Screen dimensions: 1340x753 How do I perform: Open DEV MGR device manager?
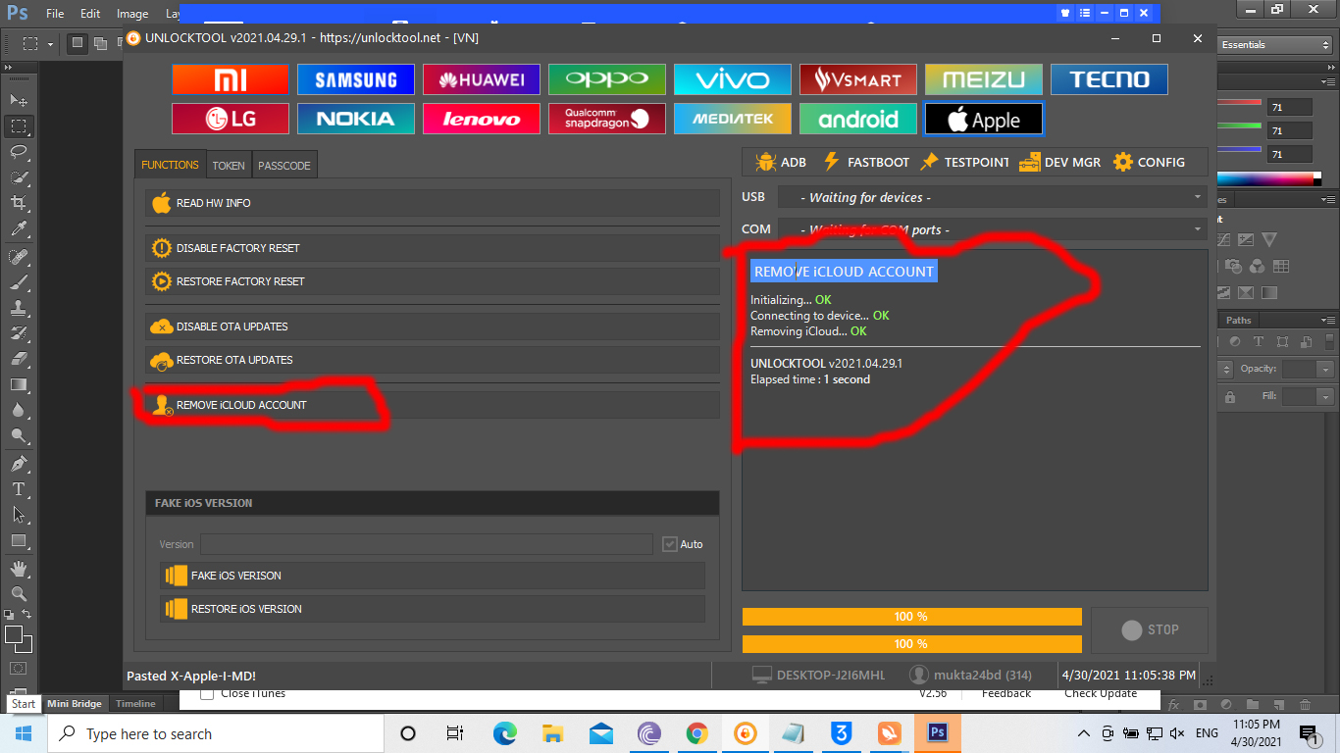coord(1059,162)
